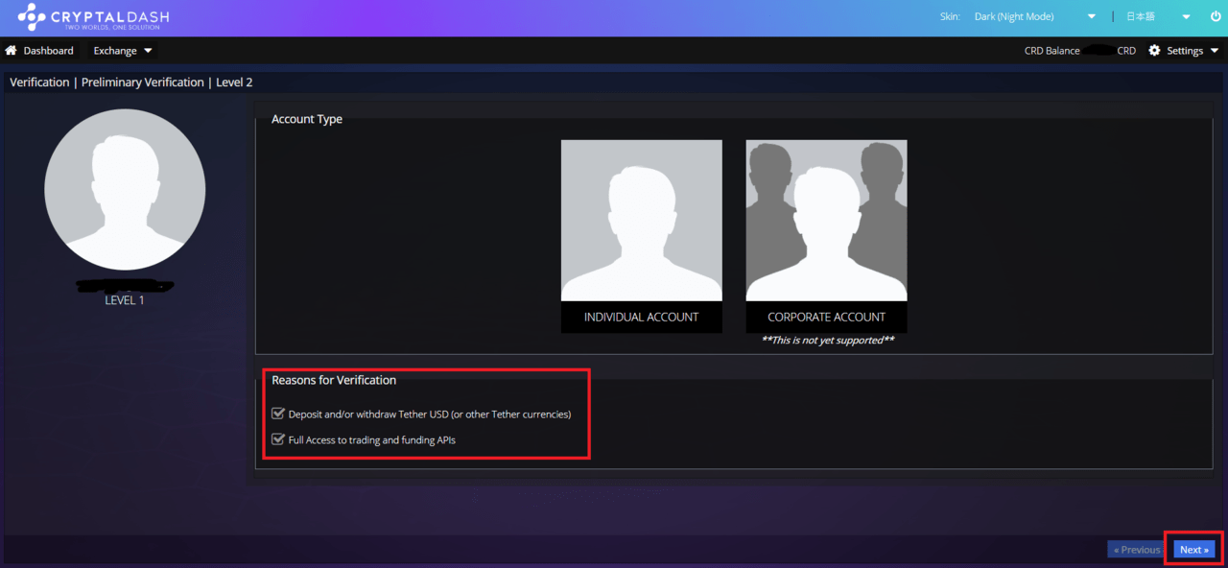Click the Dashboard home icon
Image resolution: width=1228 pixels, height=568 pixels.
12,51
